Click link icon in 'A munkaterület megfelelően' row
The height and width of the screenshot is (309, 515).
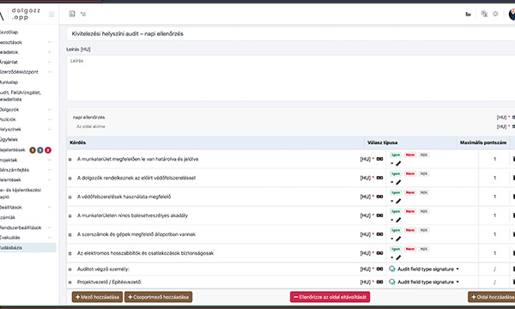pos(379,159)
